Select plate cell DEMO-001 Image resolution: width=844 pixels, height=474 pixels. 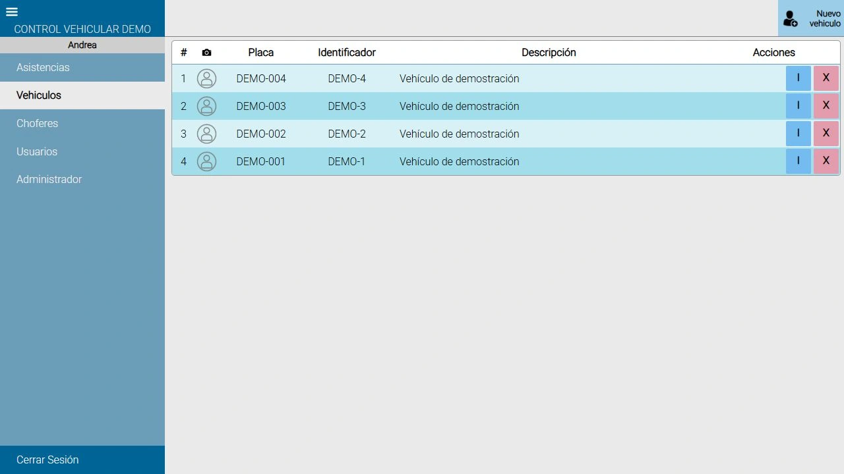[261, 161]
